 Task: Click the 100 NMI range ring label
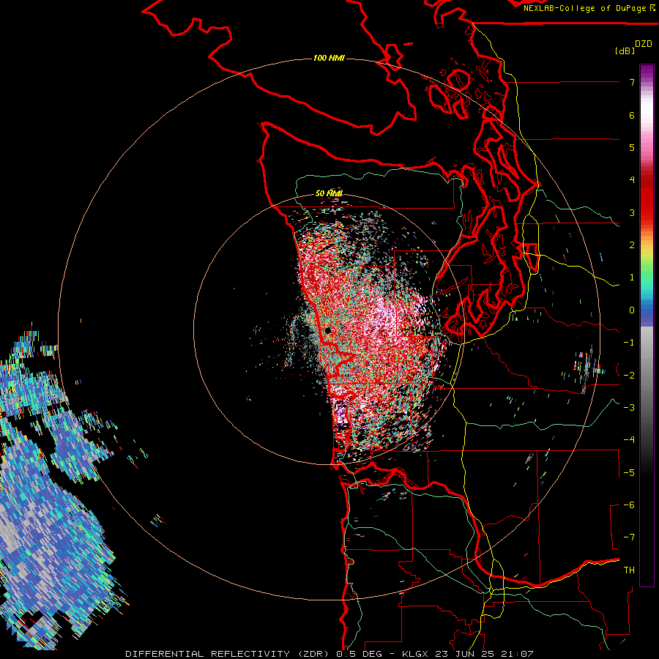click(x=329, y=58)
